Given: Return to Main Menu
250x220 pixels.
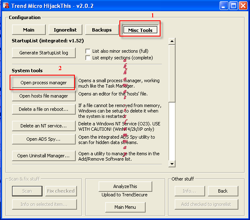Looking at the screenshot, I should (125, 207).
